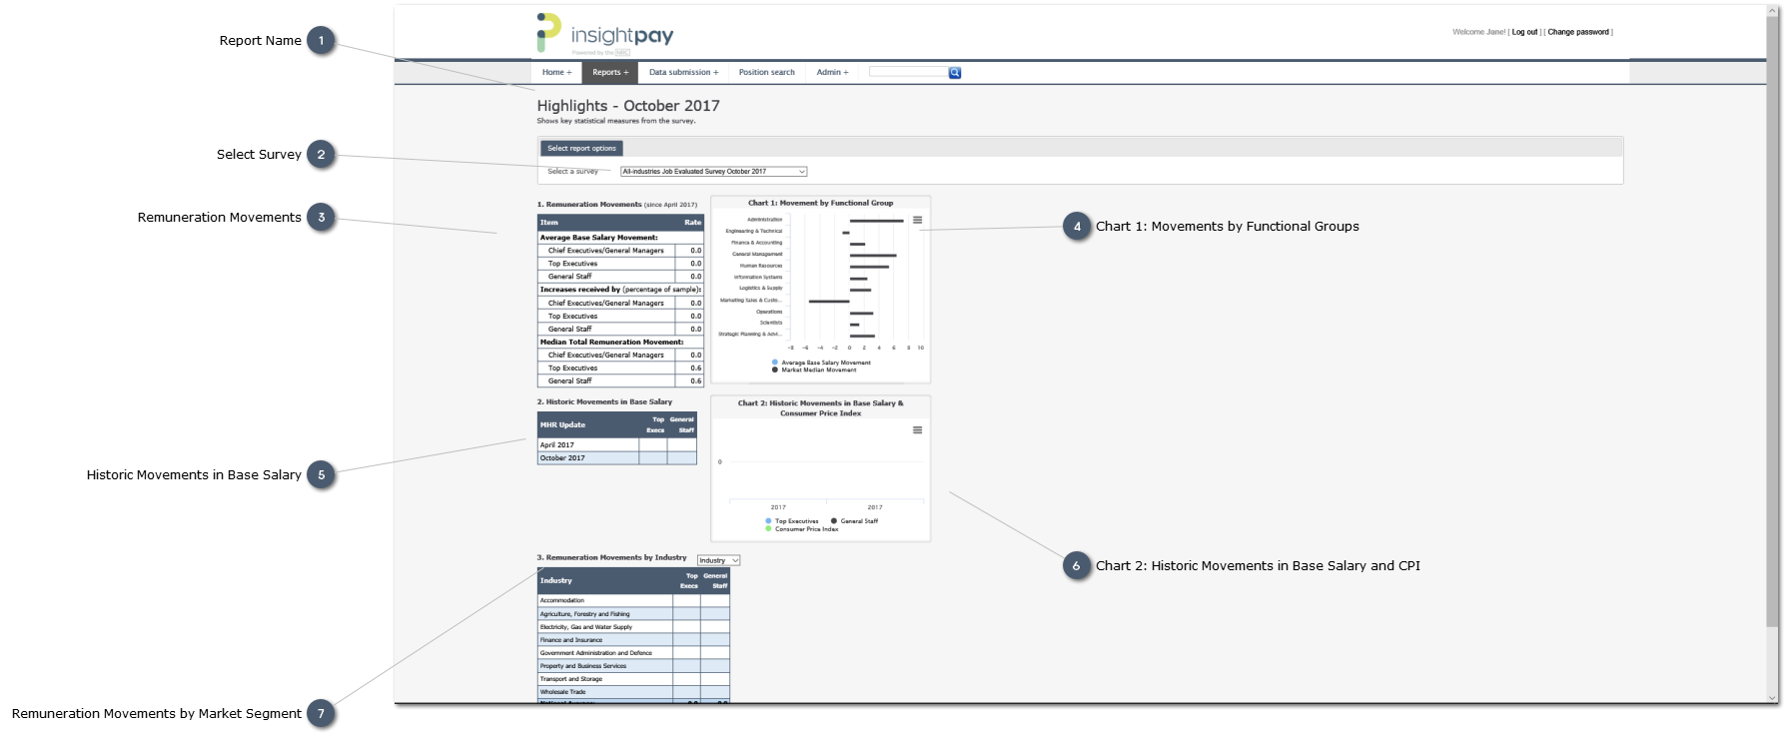Click numbered callout 7 for Market Segment
The image size is (1787, 738).
[x=321, y=714]
